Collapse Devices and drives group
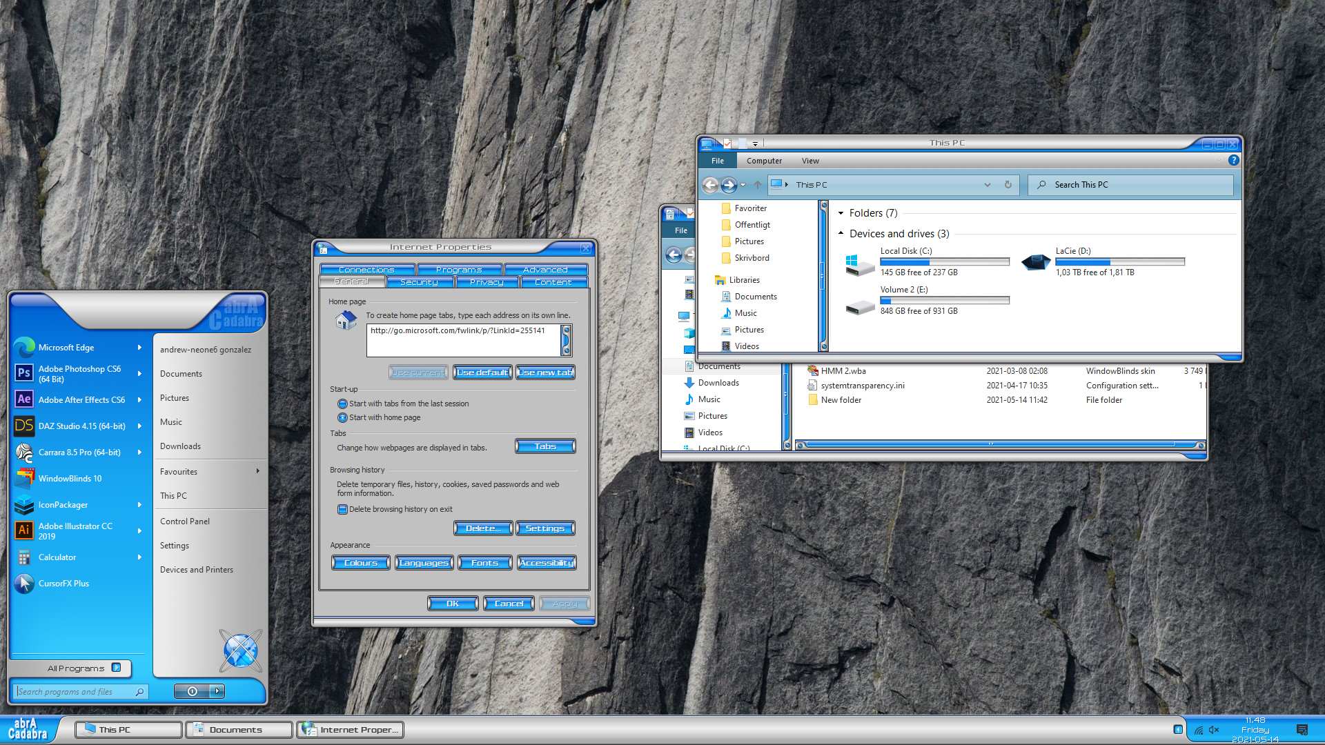Image resolution: width=1325 pixels, height=745 pixels. [841, 234]
